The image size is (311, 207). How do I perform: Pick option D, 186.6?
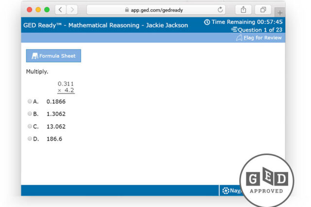click(x=30, y=139)
